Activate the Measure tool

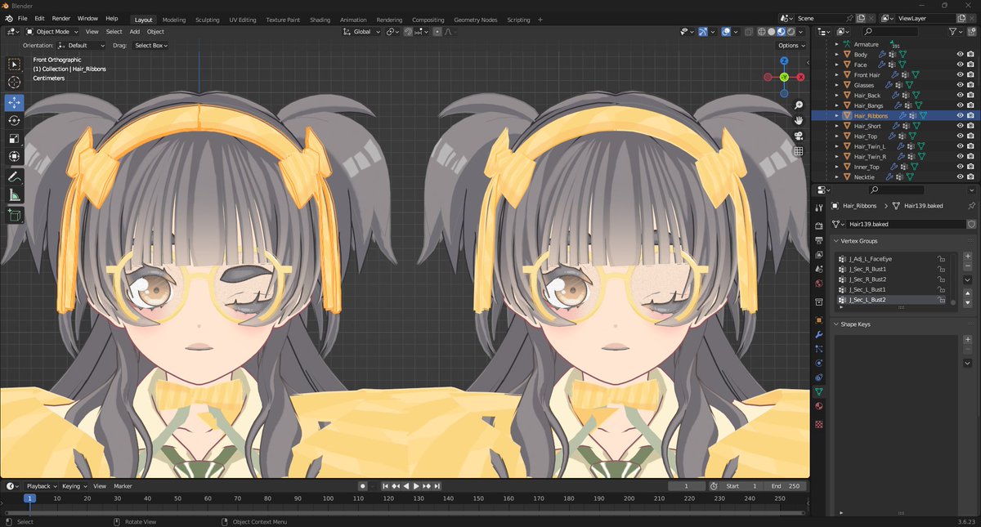(14, 195)
